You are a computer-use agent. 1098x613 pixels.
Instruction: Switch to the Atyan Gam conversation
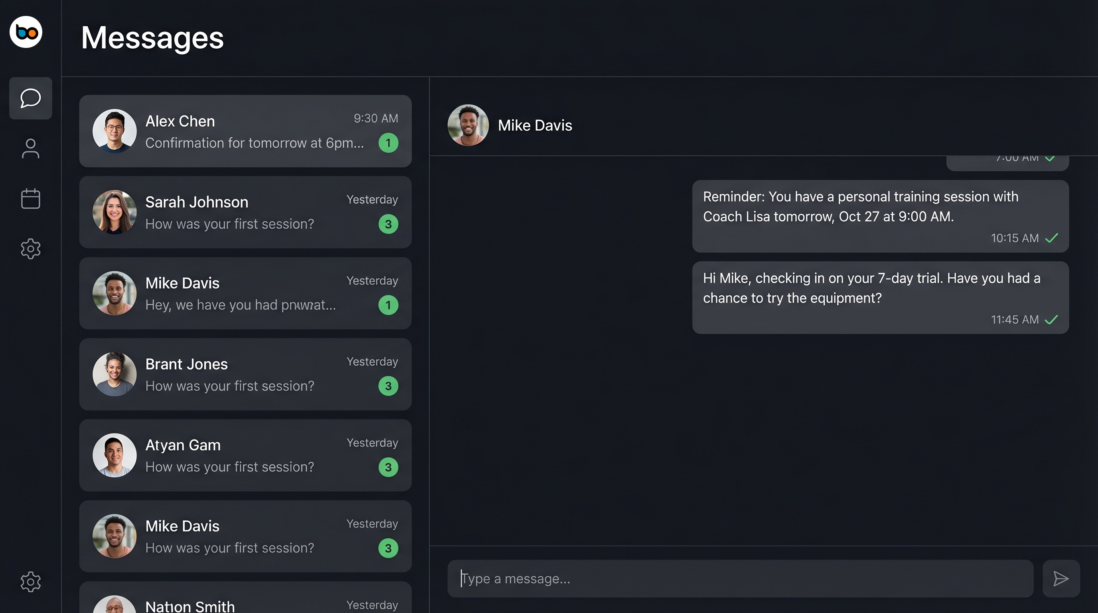(x=245, y=455)
